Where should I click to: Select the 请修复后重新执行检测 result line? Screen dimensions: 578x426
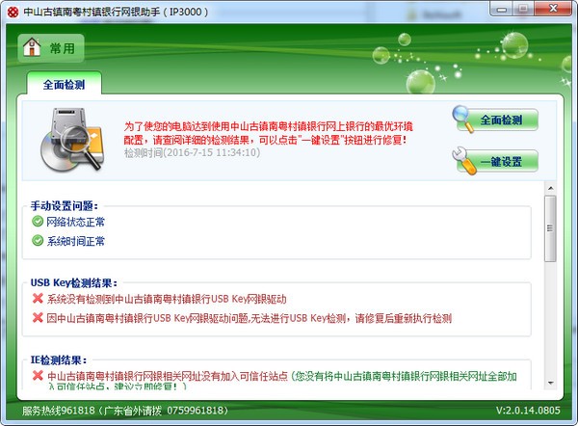(249, 317)
